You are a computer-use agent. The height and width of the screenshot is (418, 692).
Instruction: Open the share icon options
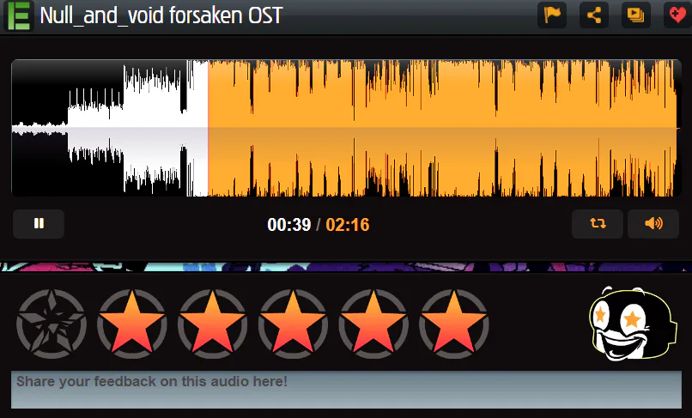pos(594,15)
